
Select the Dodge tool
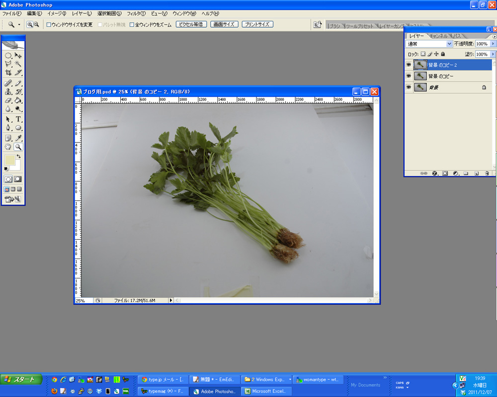click(x=18, y=109)
